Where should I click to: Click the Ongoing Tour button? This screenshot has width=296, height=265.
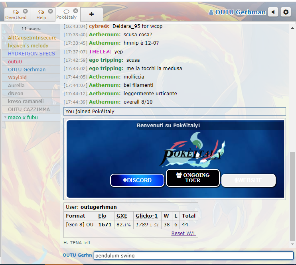(193, 178)
